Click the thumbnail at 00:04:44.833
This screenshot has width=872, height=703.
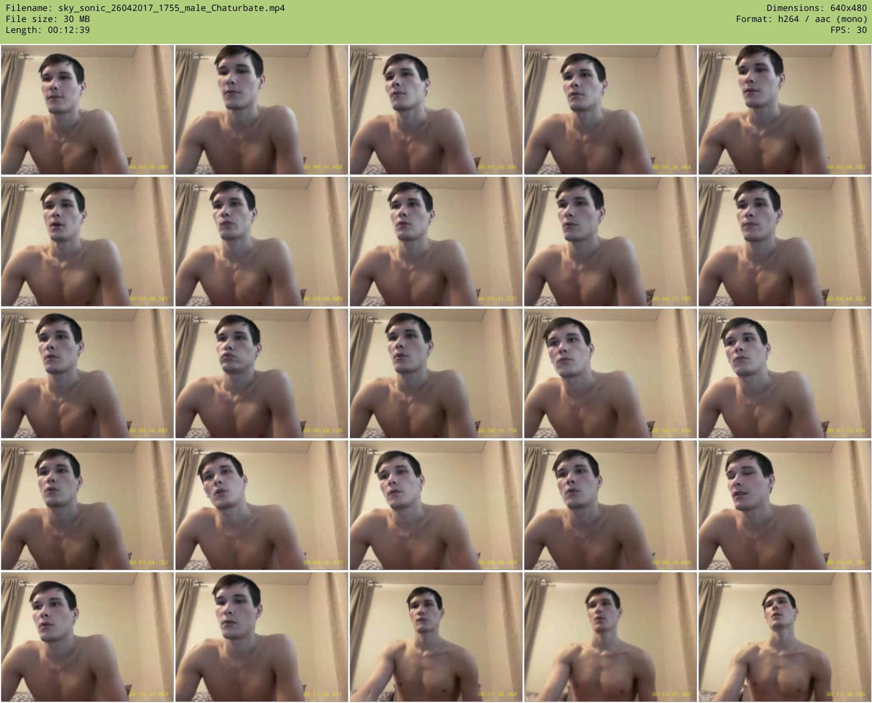coord(785,242)
